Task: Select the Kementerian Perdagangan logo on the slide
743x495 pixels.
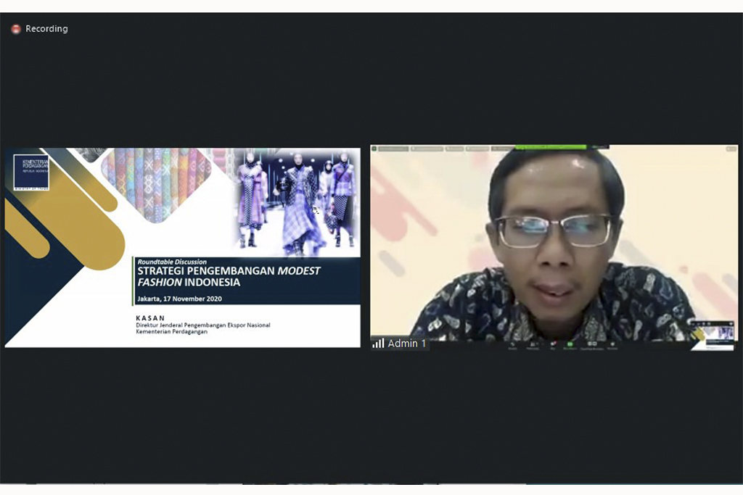Action: 31,172
